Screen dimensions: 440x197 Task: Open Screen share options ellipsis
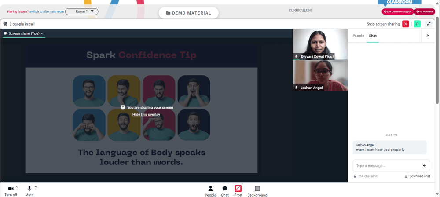[43, 33]
